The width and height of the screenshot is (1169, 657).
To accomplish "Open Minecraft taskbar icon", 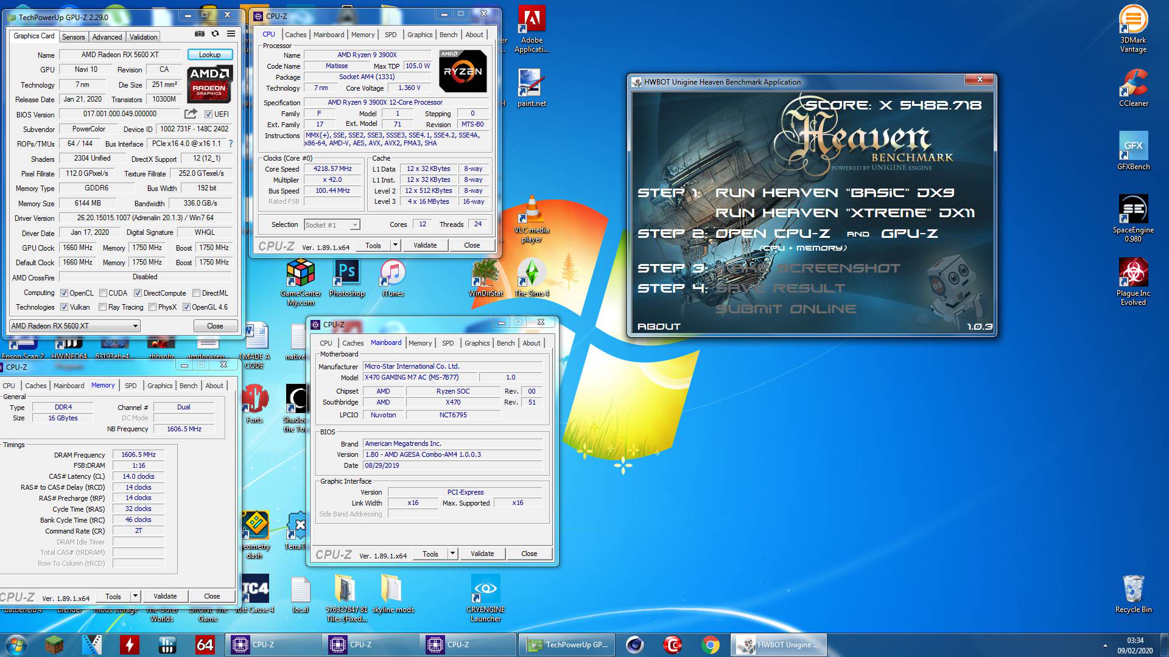I will tap(54, 644).
